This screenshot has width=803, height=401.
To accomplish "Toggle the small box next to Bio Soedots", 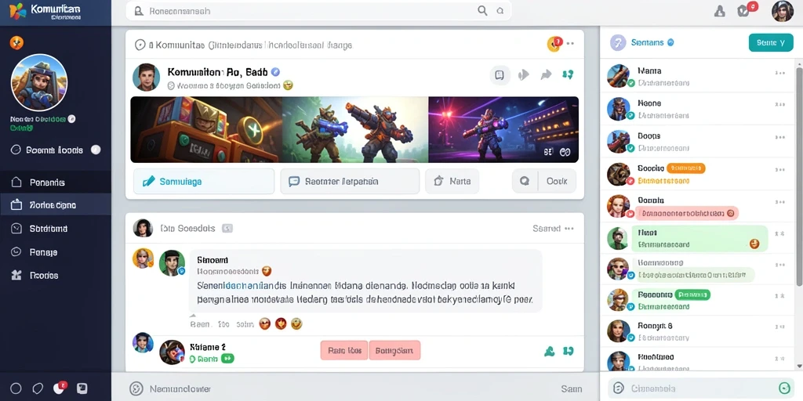I will [227, 229].
